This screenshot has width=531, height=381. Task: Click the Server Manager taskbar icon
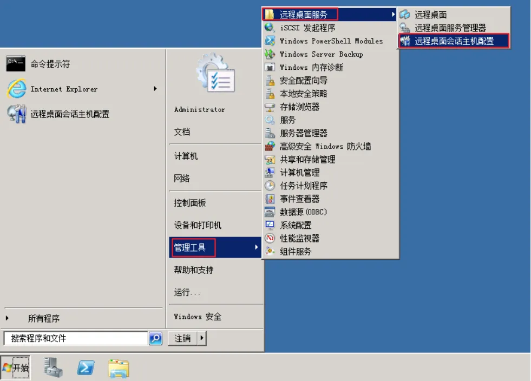click(54, 367)
